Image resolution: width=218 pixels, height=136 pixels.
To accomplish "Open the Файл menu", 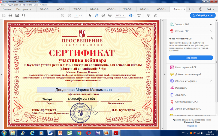I will [3, 5].
